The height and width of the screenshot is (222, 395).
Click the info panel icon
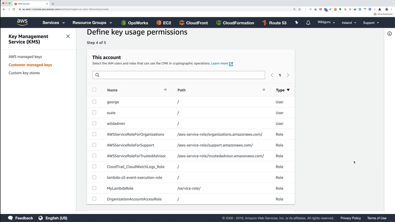(389, 34)
